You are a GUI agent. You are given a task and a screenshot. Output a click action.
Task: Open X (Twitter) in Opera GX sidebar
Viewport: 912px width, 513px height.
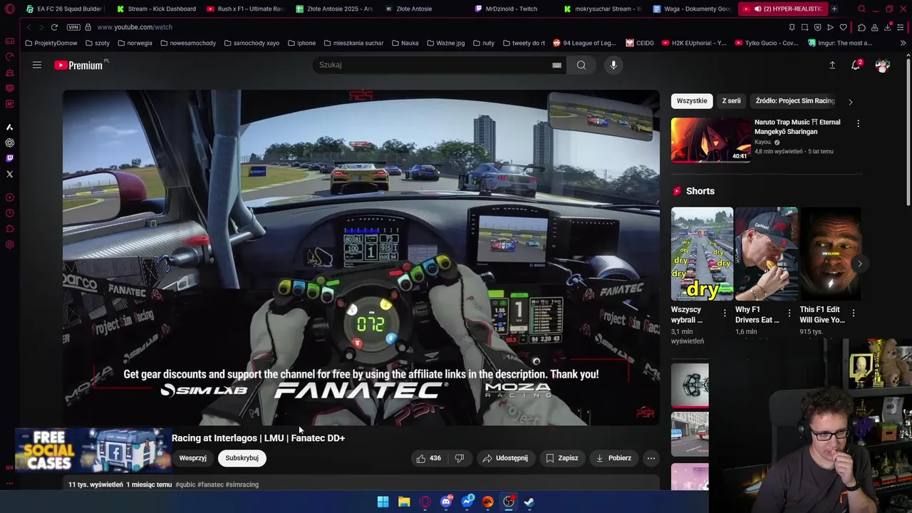[9, 174]
